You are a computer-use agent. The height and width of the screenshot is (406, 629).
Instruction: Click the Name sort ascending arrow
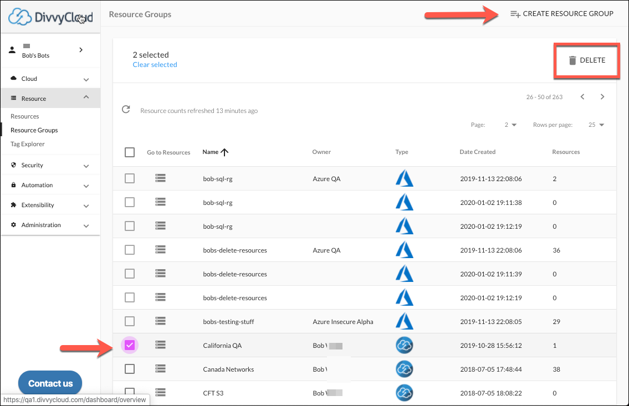(224, 152)
